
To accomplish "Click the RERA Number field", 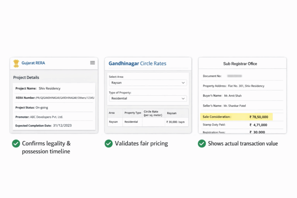I will click(x=54, y=98).
